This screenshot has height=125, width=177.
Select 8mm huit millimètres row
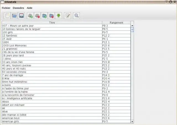coord(66,82)
